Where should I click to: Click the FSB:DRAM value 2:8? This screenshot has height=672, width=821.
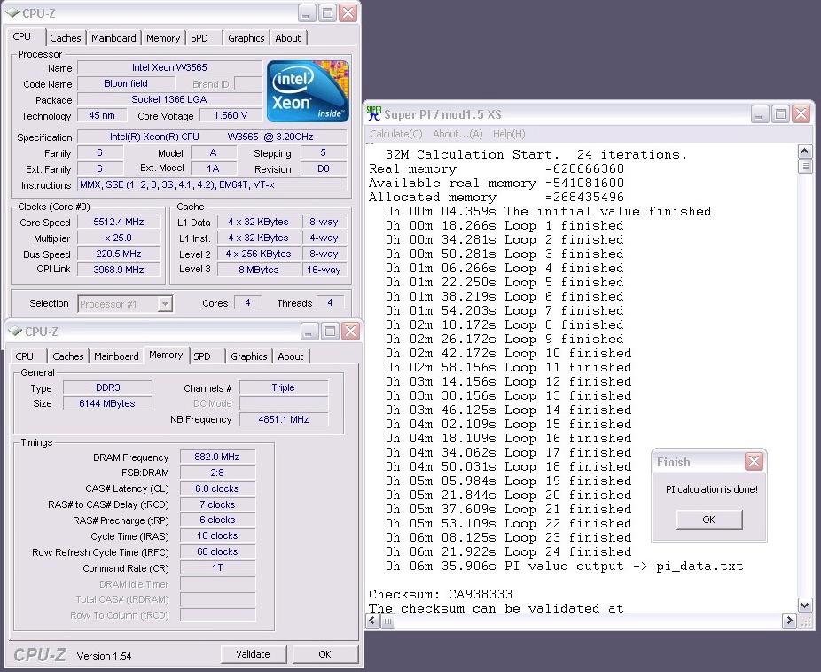click(217, 473)
